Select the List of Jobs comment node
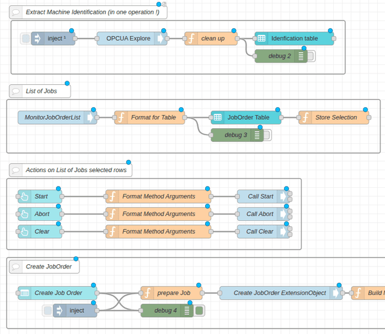 40,91
